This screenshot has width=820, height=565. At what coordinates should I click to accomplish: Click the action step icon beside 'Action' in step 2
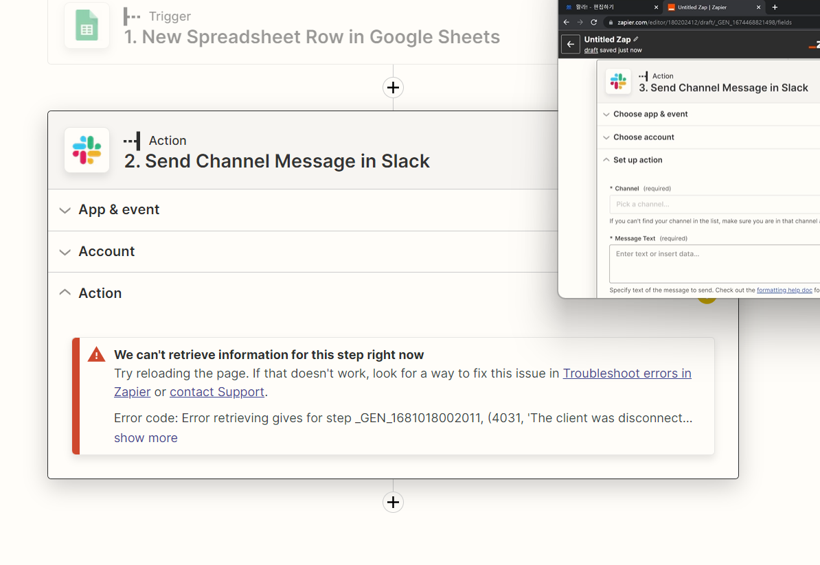tap(132, 141)
